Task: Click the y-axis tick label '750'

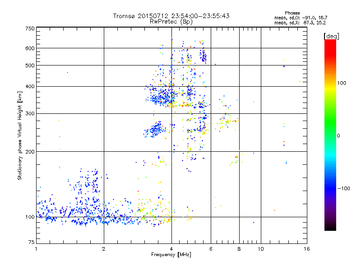Action: (x=30, y=28)
